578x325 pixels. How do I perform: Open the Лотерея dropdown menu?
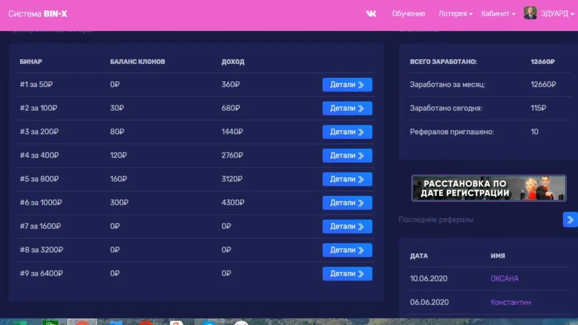click(x=455, y=14)
